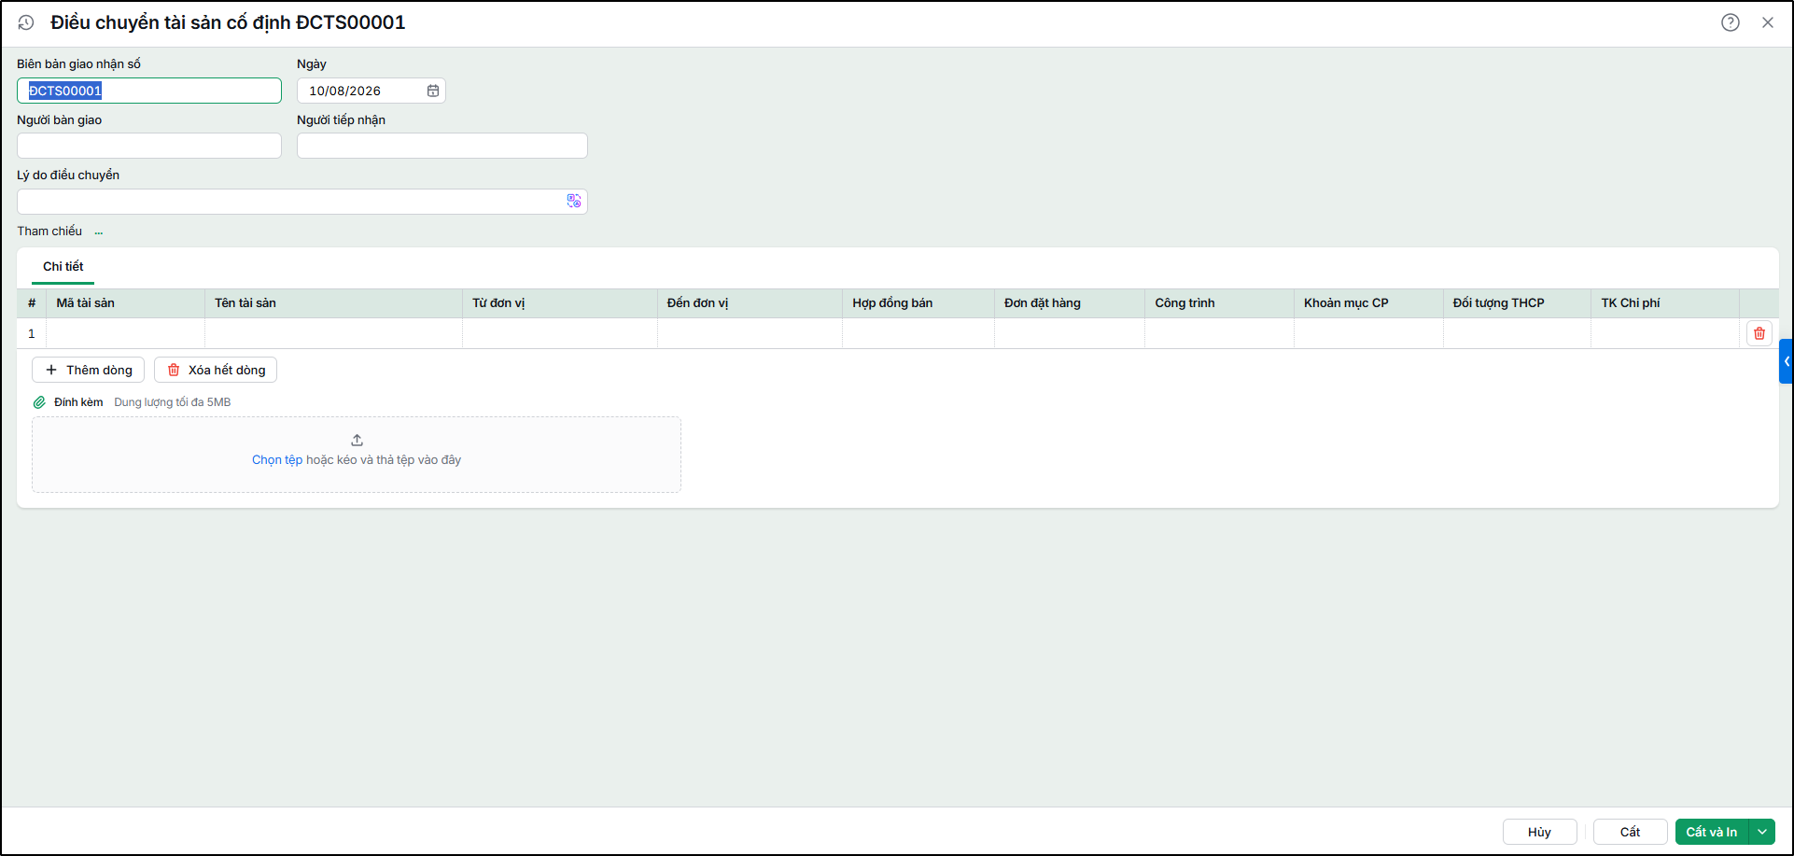Focus the Người tiếp nhận input field
The width and height of the screenshot is (1794, 856).
tap(442, 146)
